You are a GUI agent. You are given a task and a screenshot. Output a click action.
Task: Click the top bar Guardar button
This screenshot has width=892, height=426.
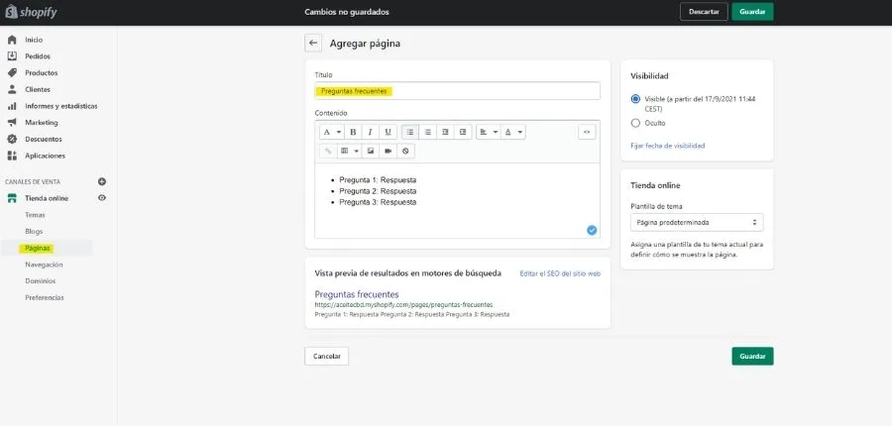(x=752, y=12)
